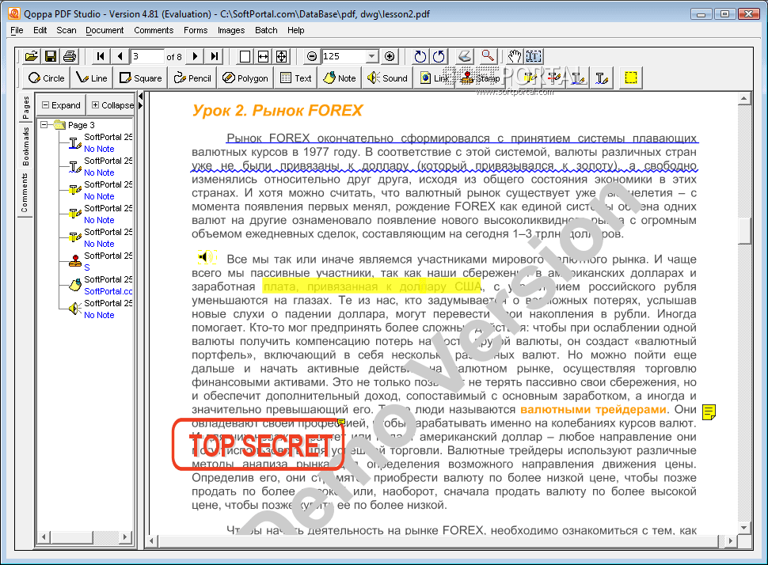Select the Polygon annotation tool
The image size is (768, 565).
click(x=245, y=78)
